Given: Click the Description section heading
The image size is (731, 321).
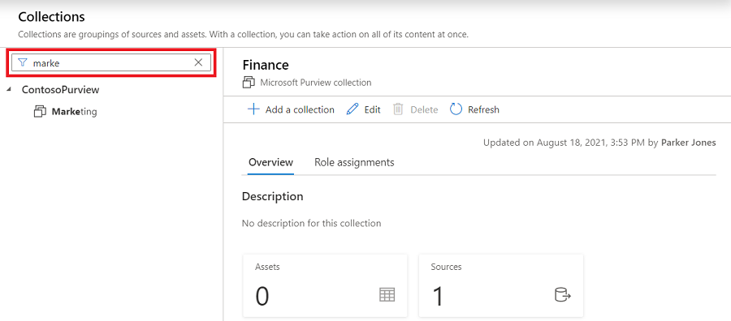Looking at the screenshot, I should pyautogui.click(x=273, y=196).
